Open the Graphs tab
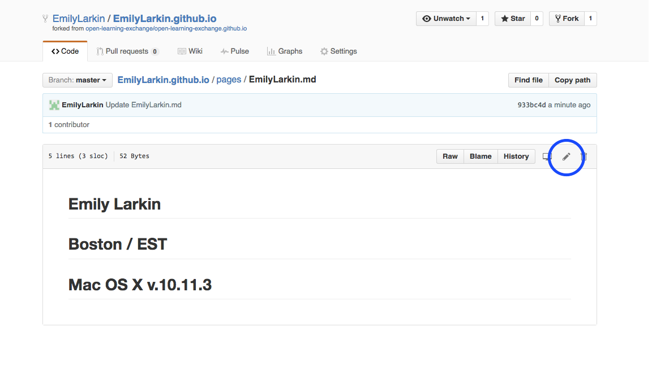652x366 pixels. click(x=285, y=51)
